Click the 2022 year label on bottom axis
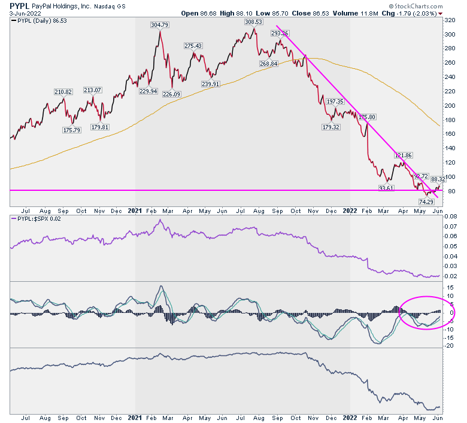Viewport: 467px width, 423px height. point(350,418)
